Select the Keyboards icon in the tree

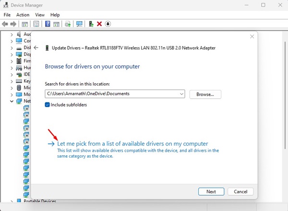coord(19,81)
